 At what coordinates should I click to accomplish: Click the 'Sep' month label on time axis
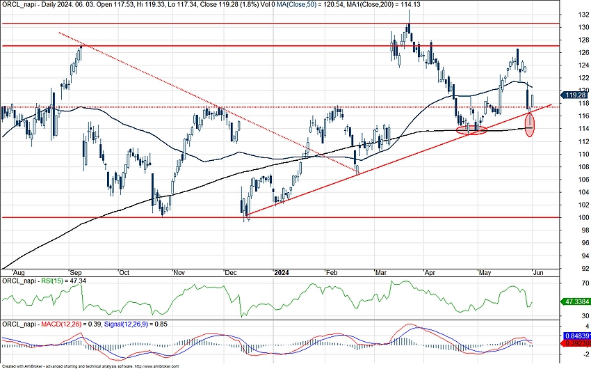coord(76,272)
